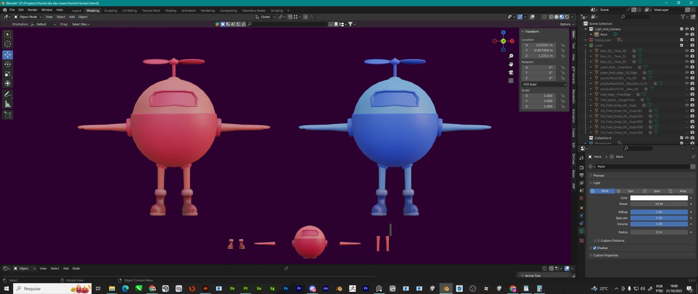This screenshot has height=294, width=698.
Task: Toggle viewport overlays button
Action: (532, 17)
